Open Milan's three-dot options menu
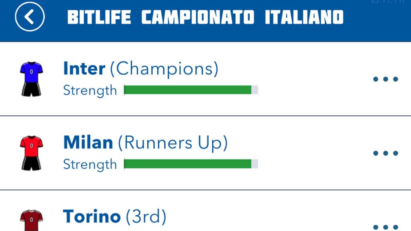The image size is (411, 231). [385, 153]
